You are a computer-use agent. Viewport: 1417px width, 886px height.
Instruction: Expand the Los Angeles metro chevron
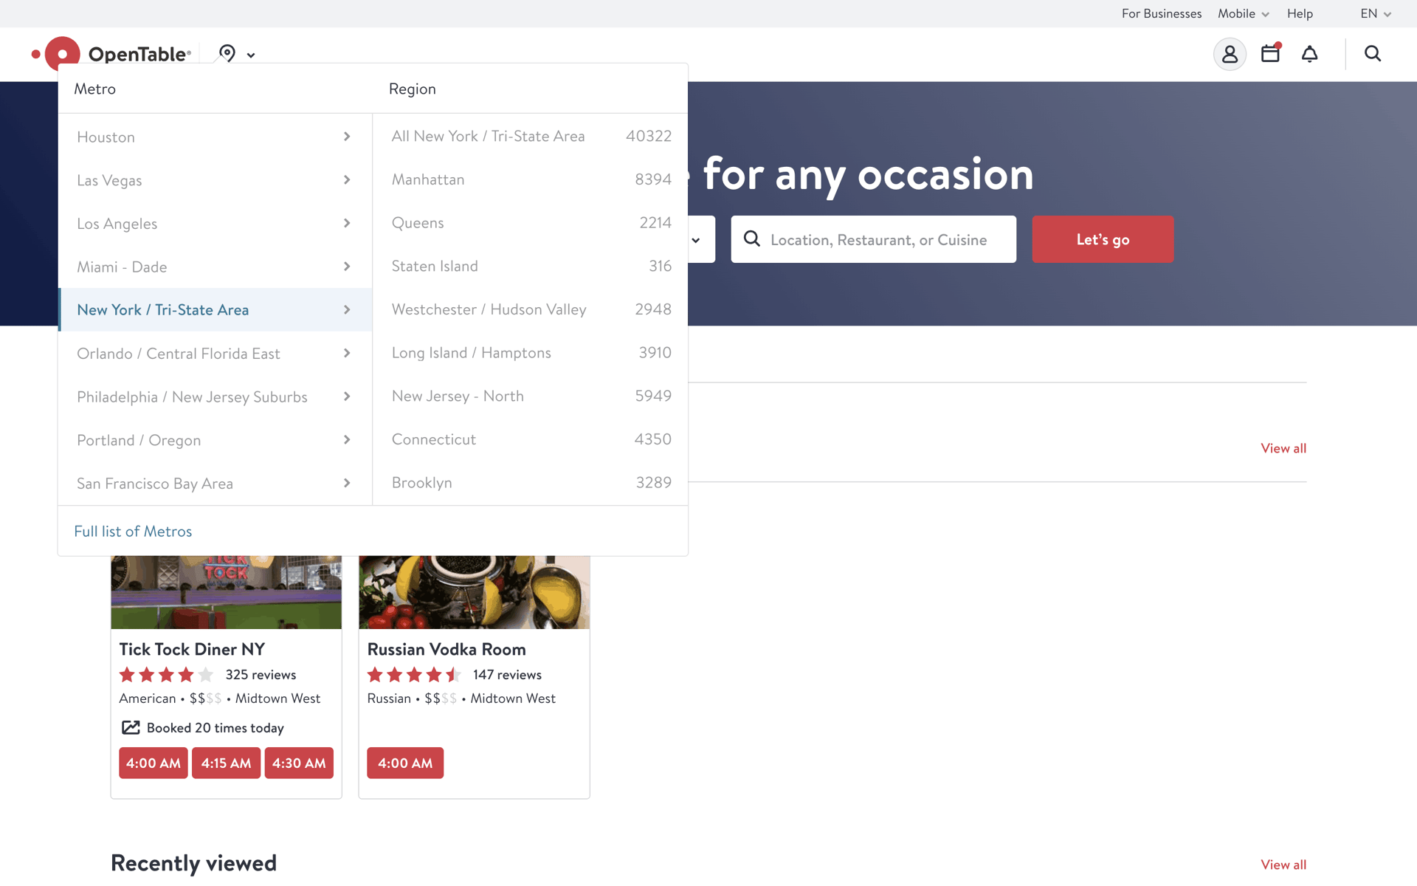[x=347, y=223]
